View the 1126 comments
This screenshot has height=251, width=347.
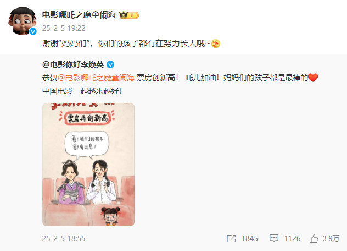(292, 238)
